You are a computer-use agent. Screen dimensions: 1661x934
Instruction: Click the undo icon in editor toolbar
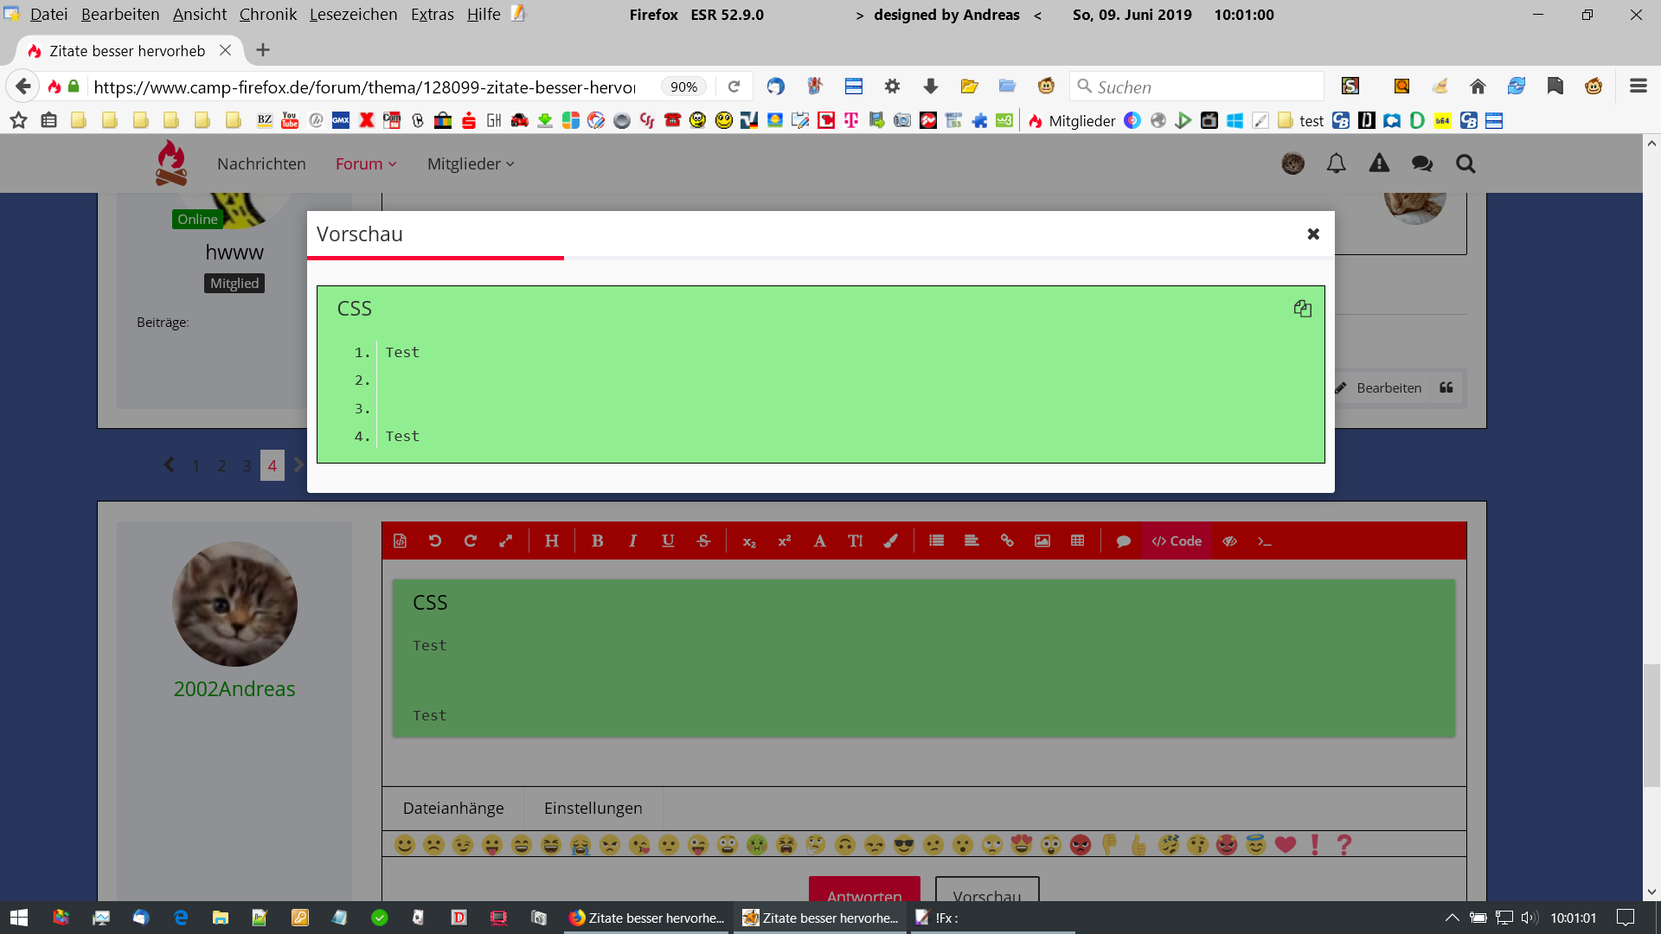(435, 541)
